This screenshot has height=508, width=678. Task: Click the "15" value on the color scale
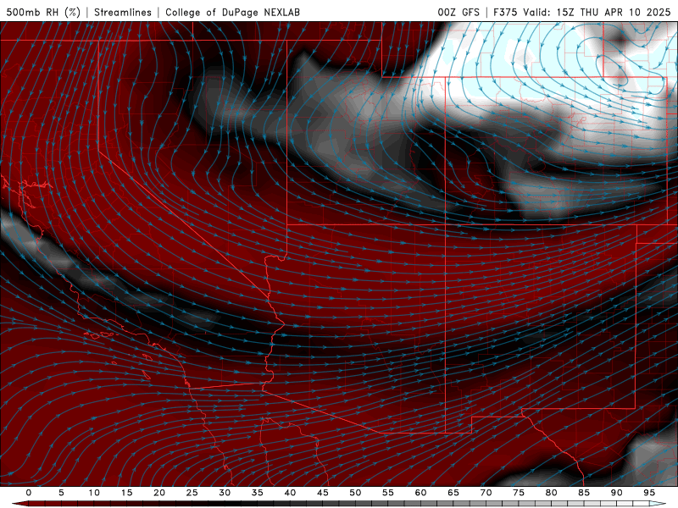coord(126,493)
